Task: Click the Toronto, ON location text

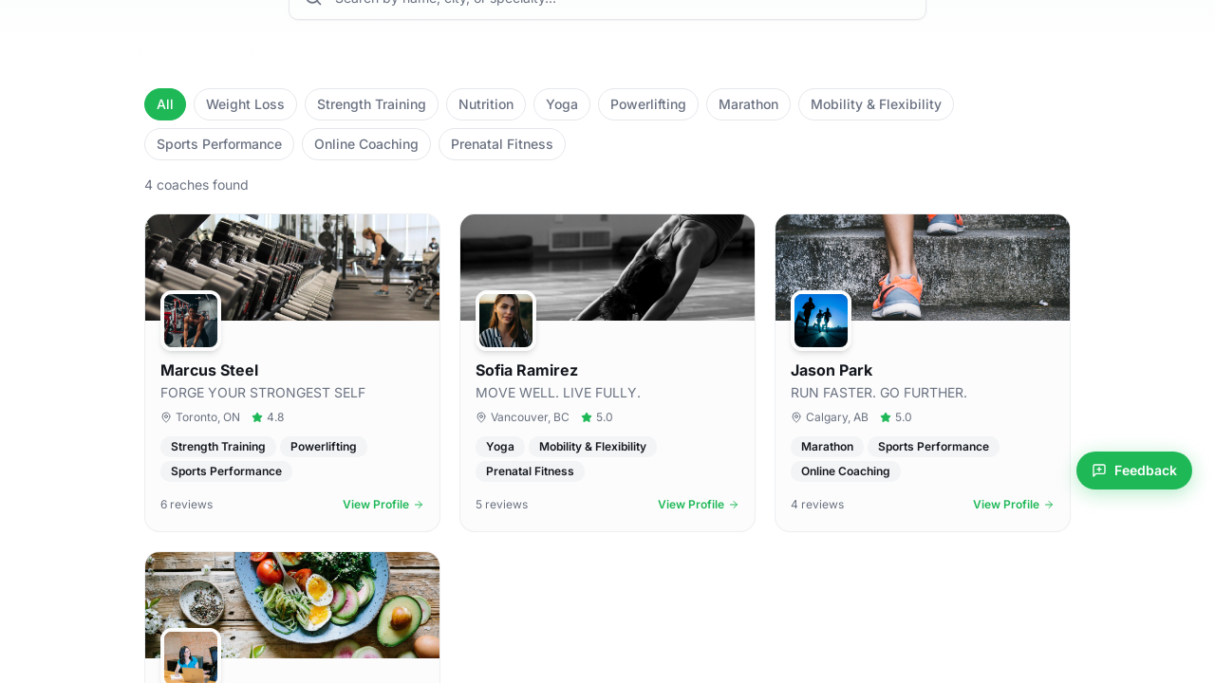Action: [208, 417]
